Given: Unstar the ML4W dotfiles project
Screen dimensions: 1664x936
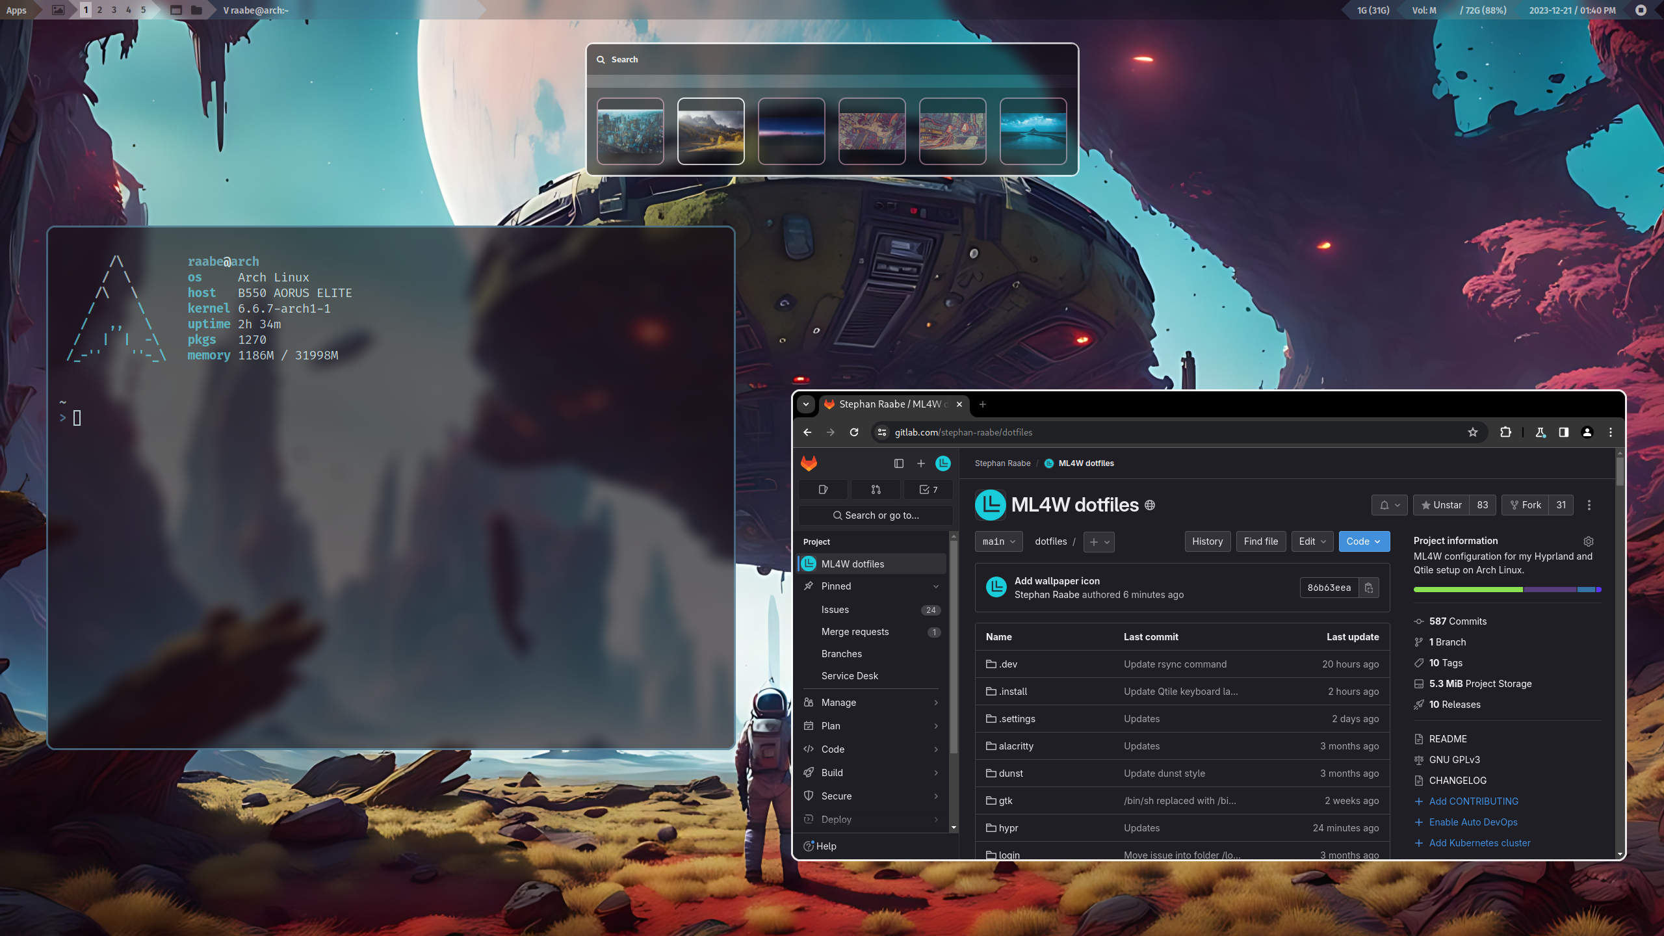Looking at the screenshot, I should click(x=1441, y=505).
